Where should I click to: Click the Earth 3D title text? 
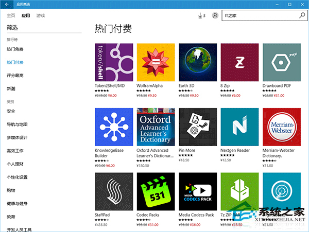[186, 86]
